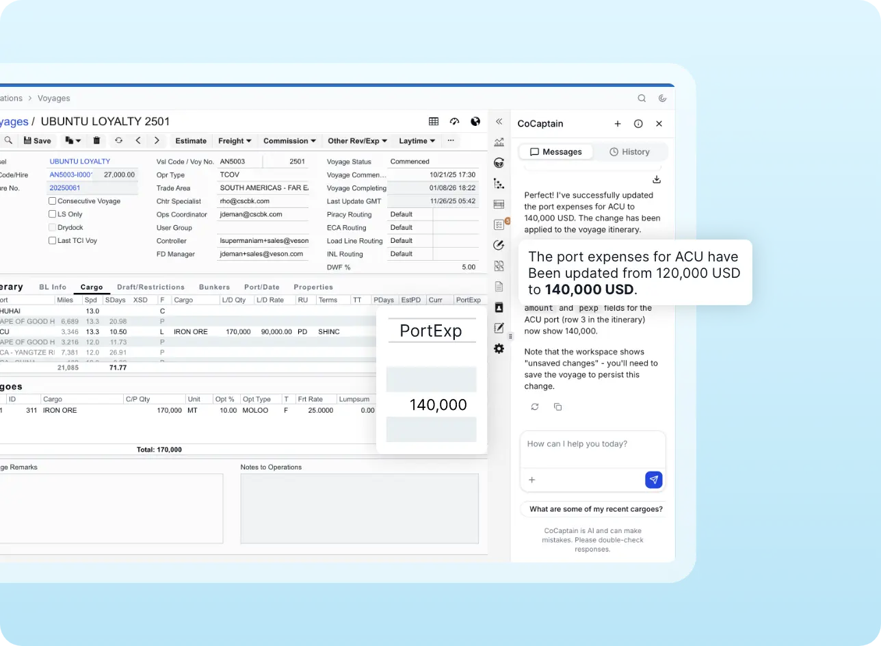Click the Piracy Routing Default field
This screenshot has height=646, width=881.
click(x=410, y=214)
